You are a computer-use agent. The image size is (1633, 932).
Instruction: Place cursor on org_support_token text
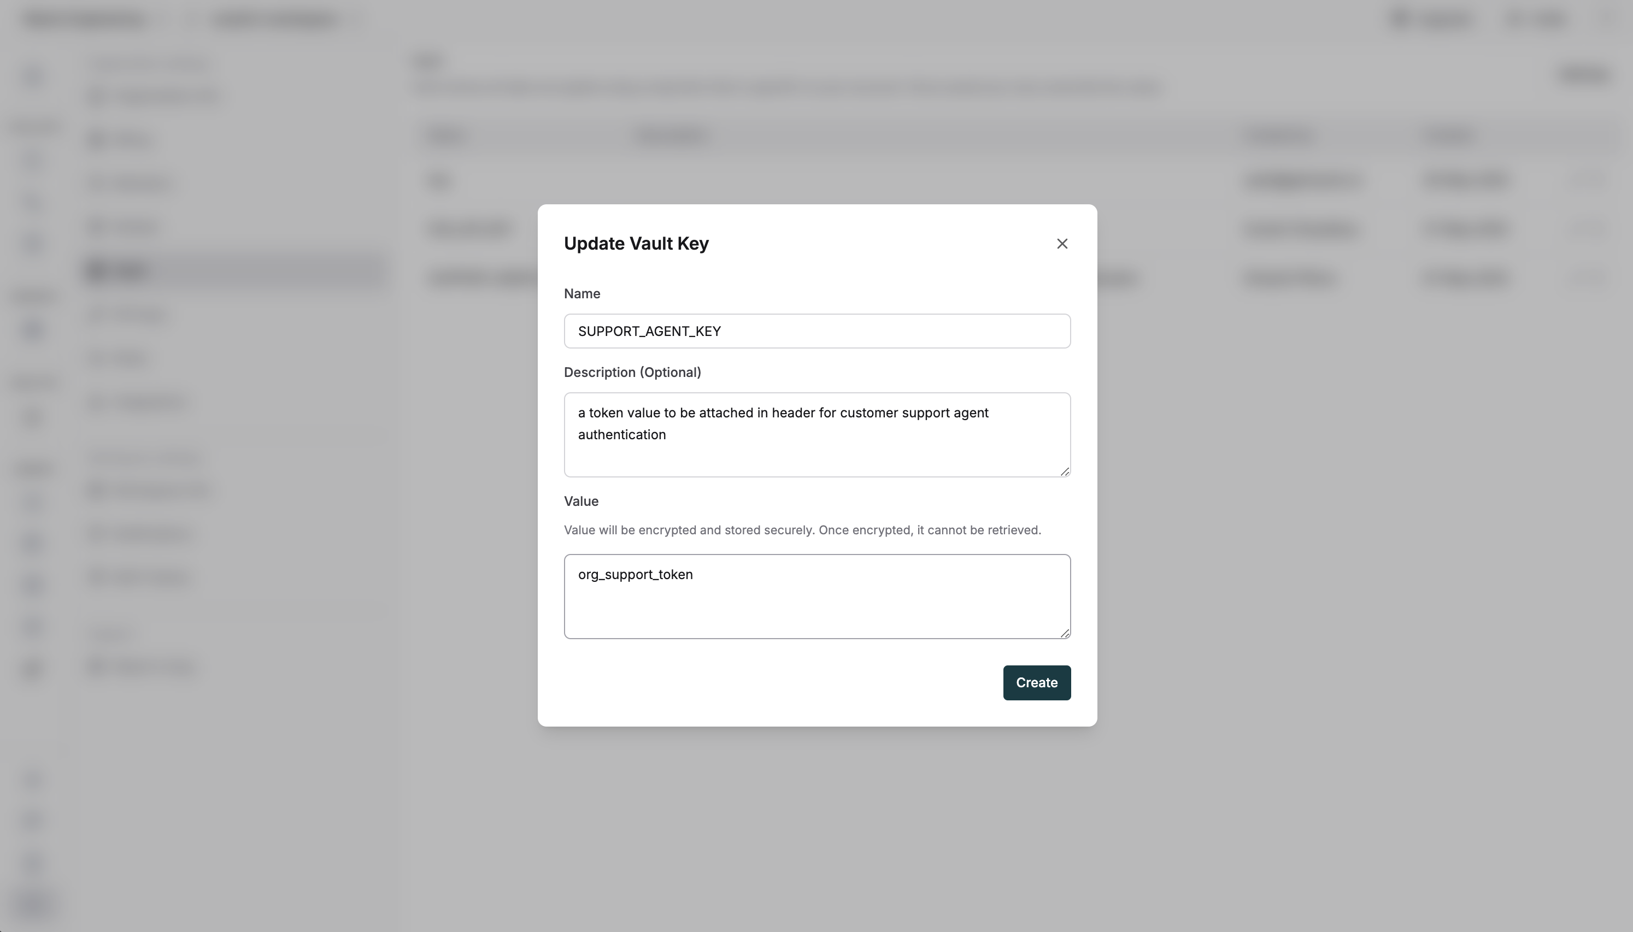coord(635,575)
